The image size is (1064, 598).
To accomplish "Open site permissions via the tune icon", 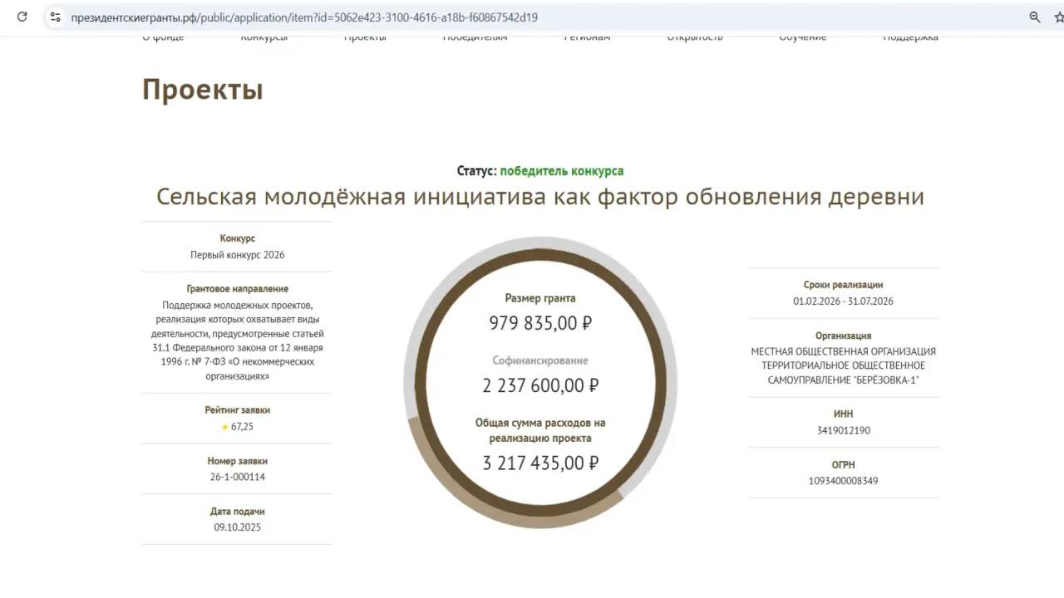I will coord(54,17).
